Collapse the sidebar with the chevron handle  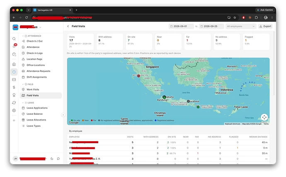click(x=63, y=115)
